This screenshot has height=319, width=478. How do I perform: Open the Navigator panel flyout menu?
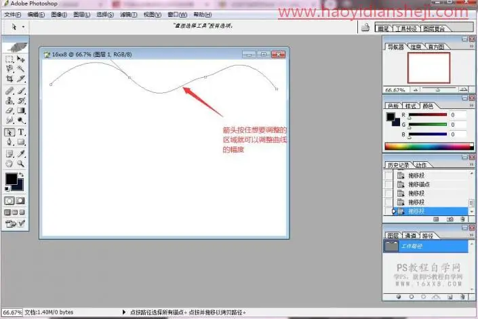pyautogui.click(x=472, y=46)
